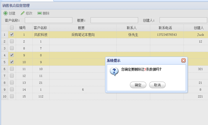Click the 联系电话 column header
The height and width of the screenshot is (125, 208).
[x=167, y=28]
